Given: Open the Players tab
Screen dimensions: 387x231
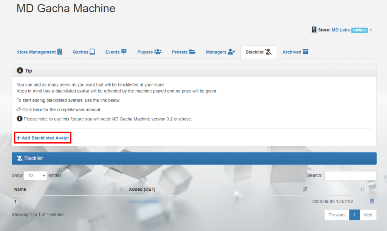Looking at the screenshot, I should coord(149,52).
